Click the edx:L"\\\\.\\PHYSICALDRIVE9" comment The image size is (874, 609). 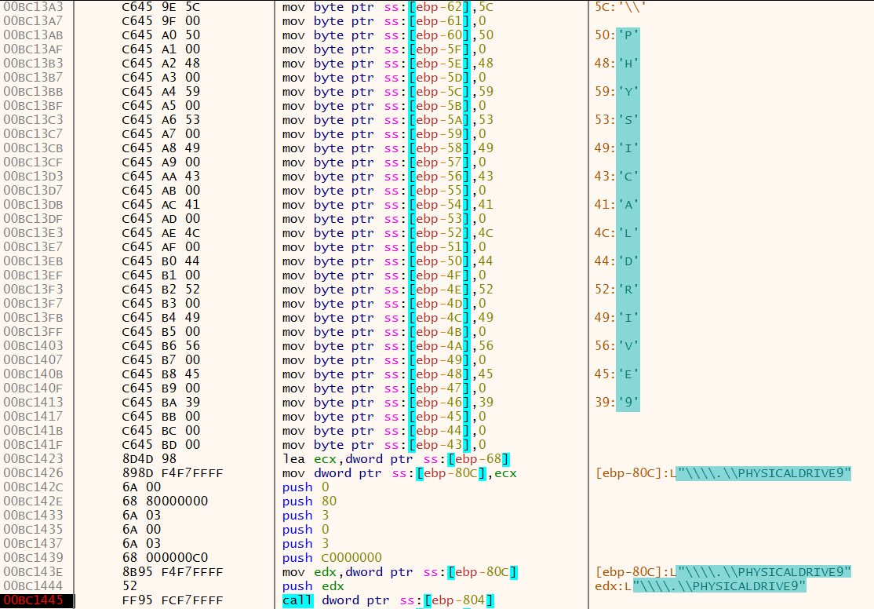[701, 586]
